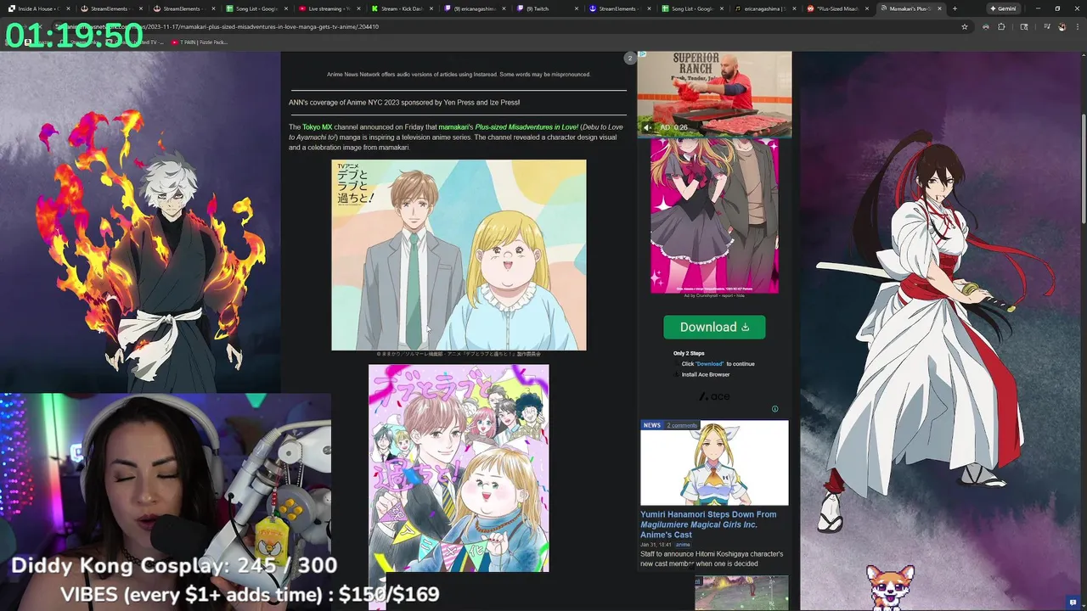Close the active Mamakari's Plus-Sized tab
The image size is (1087, 611).
pyautogui.click(x=939, y=8)
